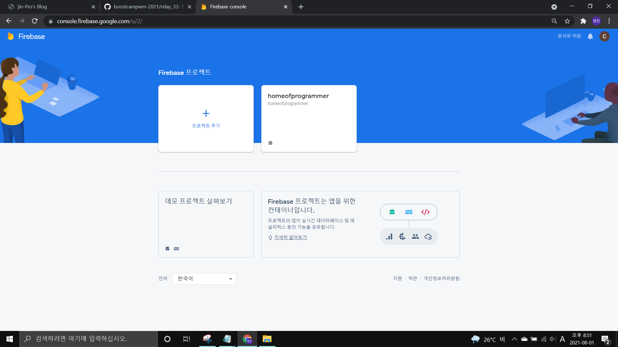Open the Cloud Functions icon

click(428, 236)
